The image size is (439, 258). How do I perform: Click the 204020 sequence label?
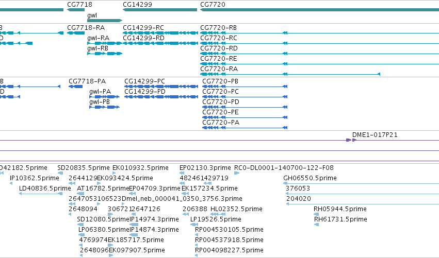tap(299, 199)
